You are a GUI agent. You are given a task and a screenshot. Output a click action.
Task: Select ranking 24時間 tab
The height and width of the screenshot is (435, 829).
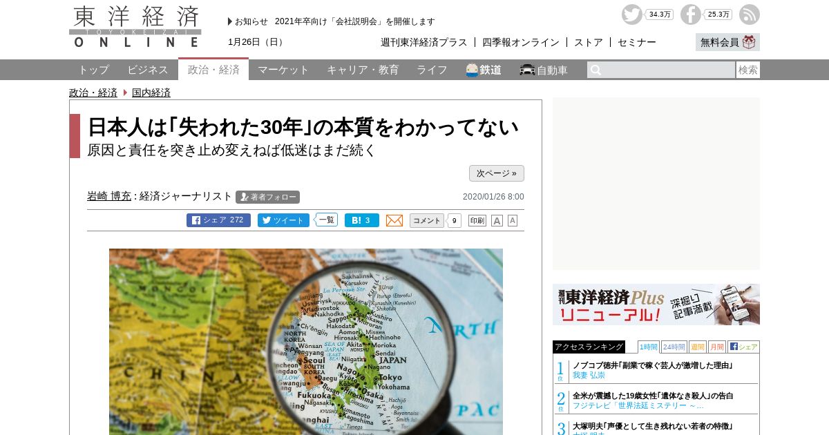tap(674, 347)
